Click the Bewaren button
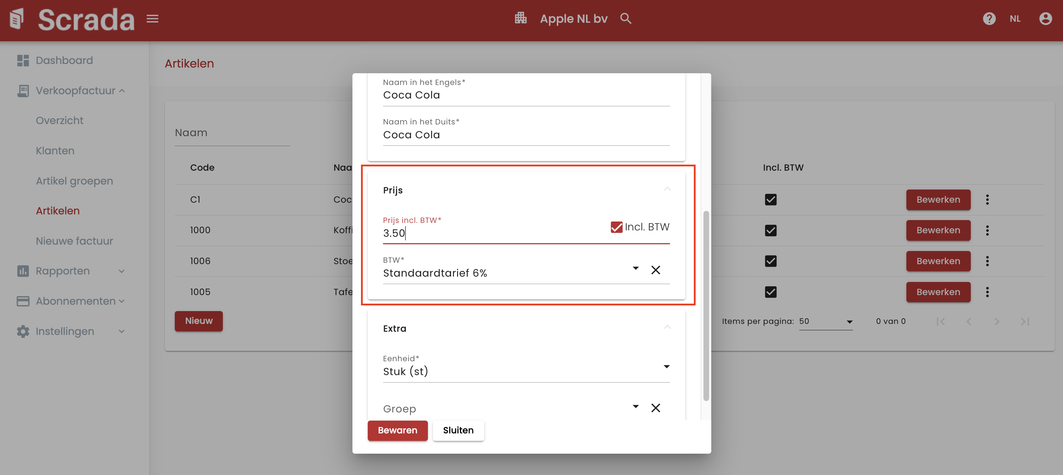Screen dimensions: 1063x475 [397, 431]
